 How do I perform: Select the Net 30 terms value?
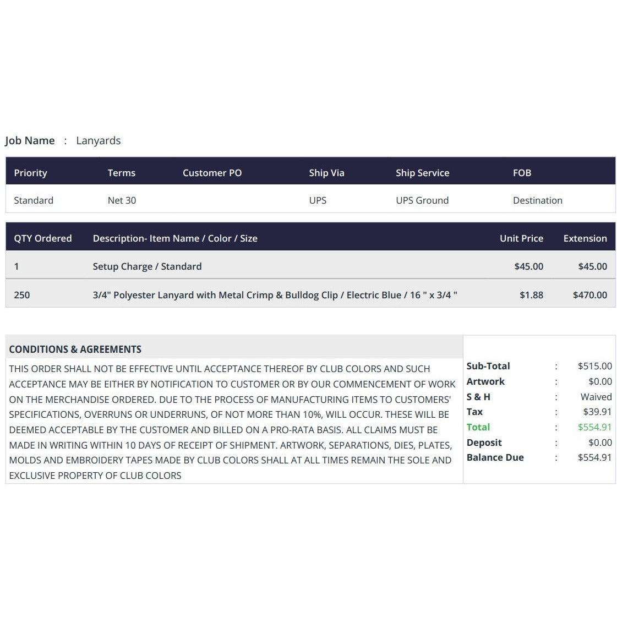tap(122, 200)
